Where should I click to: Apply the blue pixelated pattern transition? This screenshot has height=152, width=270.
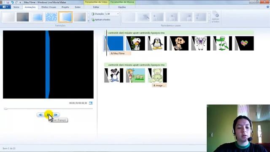[x=51, y=17]
